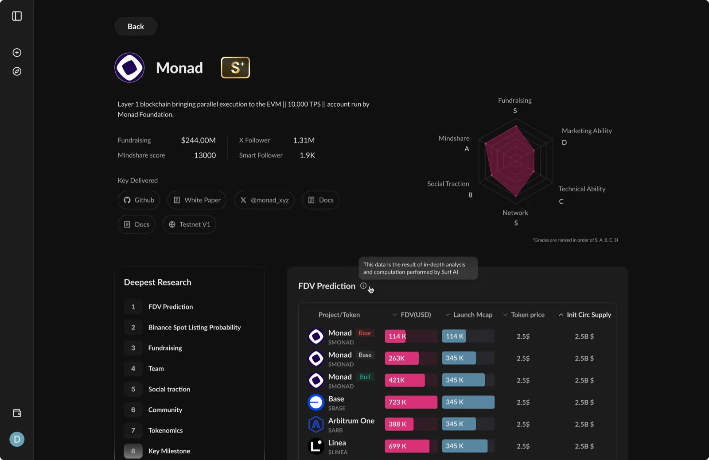
Task: Open the White Paper chip
Action: click(x=197, y=200)
